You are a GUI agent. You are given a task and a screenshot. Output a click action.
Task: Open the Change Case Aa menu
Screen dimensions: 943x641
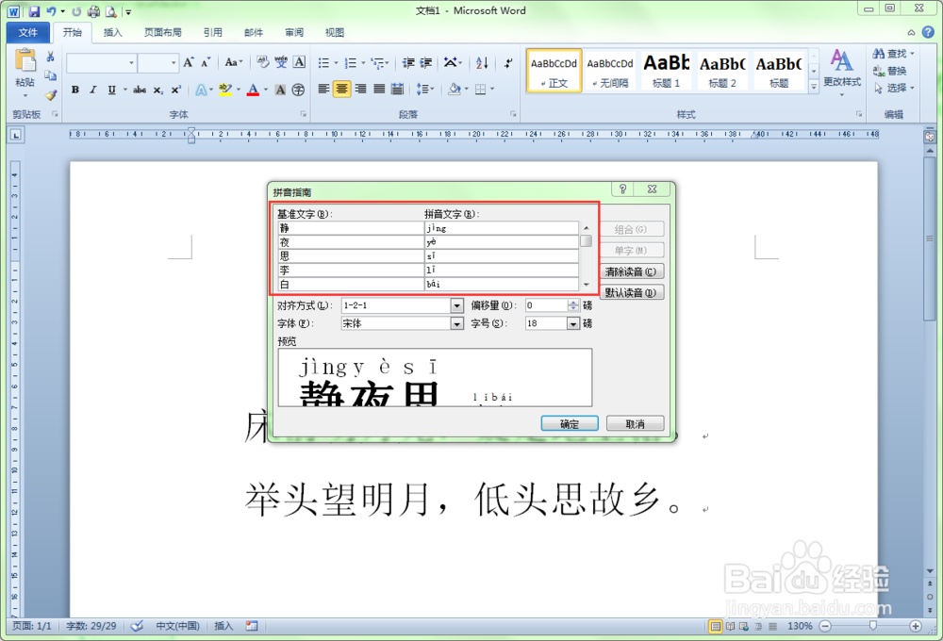233,62
